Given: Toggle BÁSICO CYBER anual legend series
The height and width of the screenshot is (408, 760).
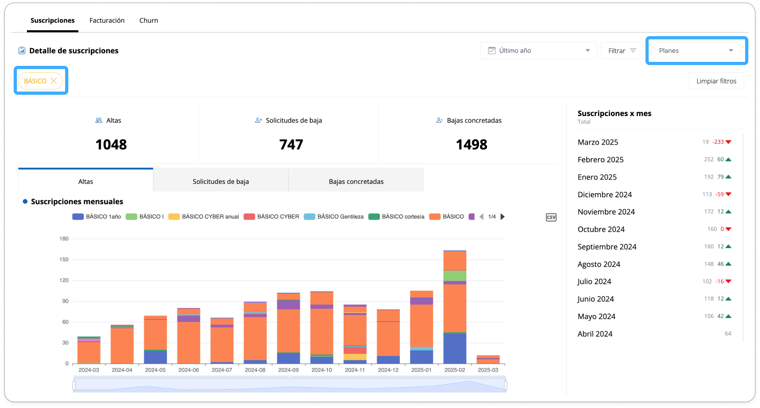Looking at the screenshot, I should click(204, 216).
